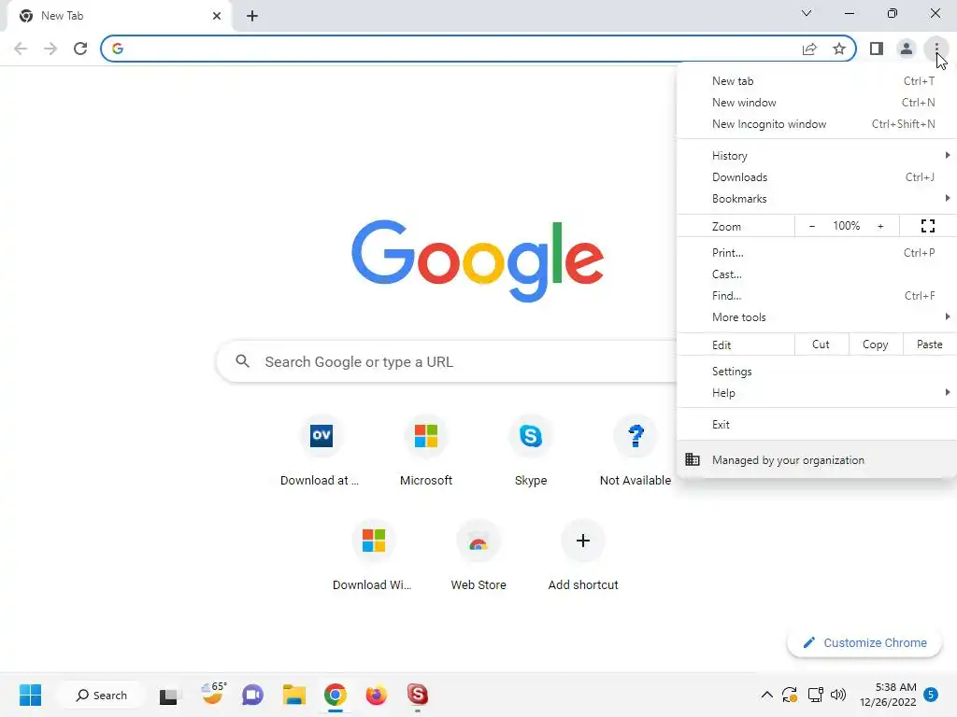The width and height of the screenshot is (957, 717).
Task: Open the volume speaker tray icon
Action: coord(838,695)
